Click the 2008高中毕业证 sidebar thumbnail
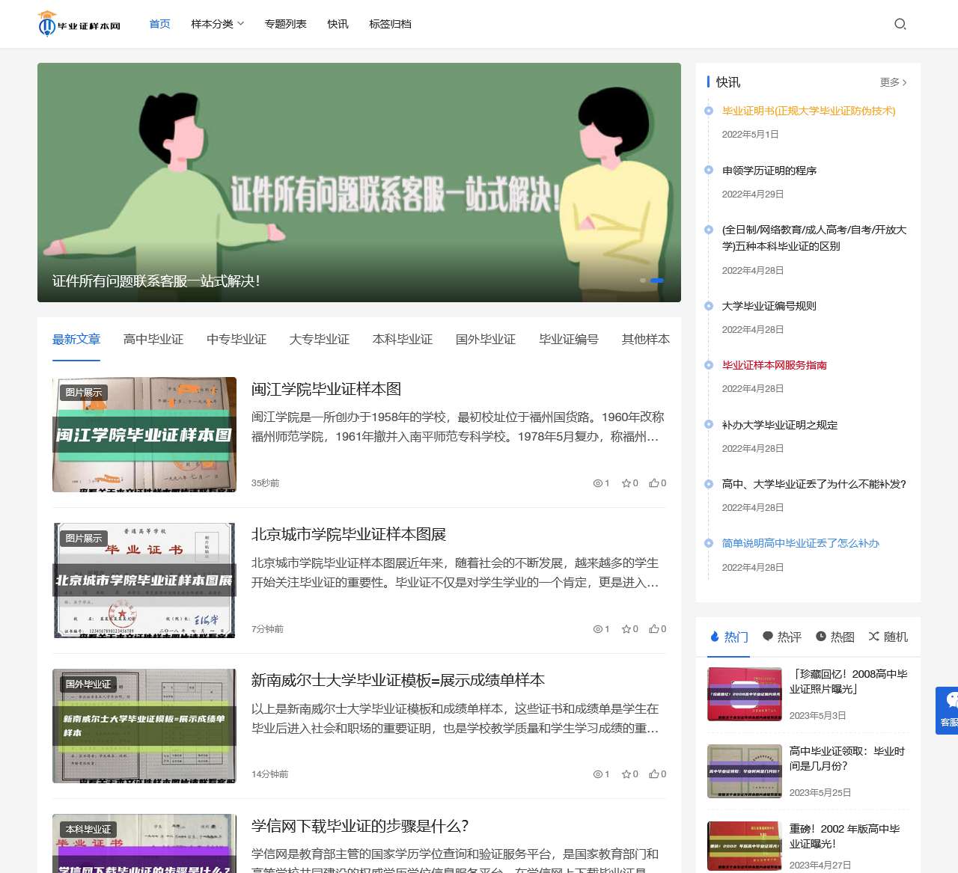 (745, 694)
